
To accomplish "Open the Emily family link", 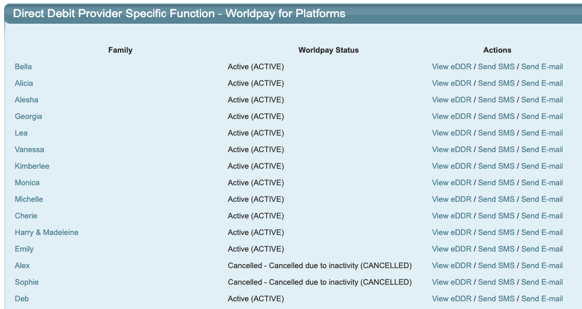I will tap(24, 249).
